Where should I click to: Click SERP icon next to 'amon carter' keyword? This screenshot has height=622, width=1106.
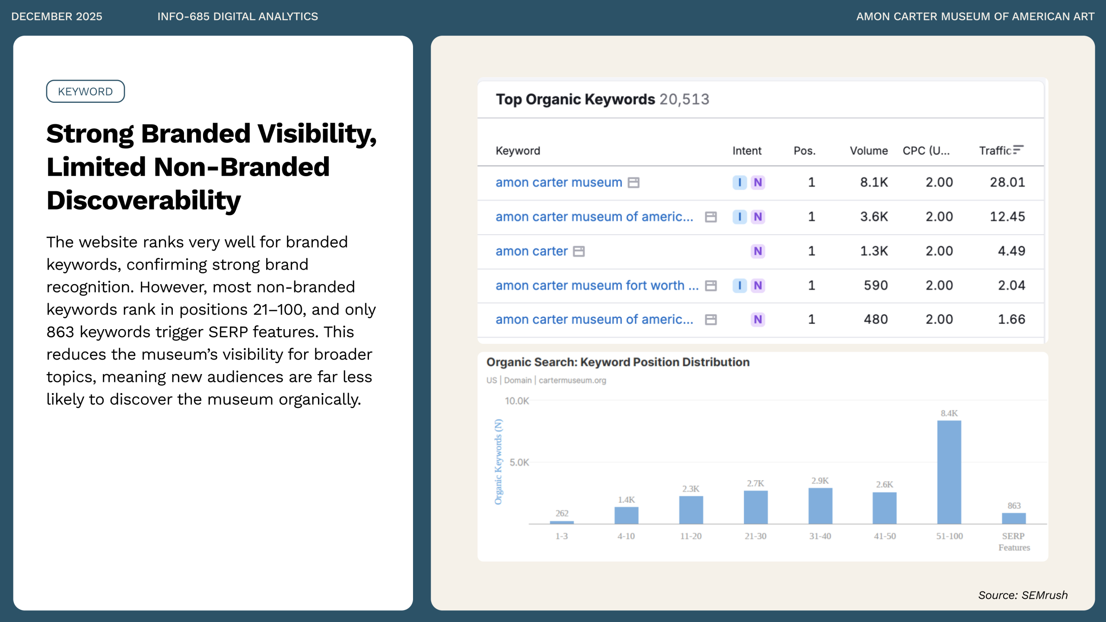pyautogui.click(x=578, y=251)
